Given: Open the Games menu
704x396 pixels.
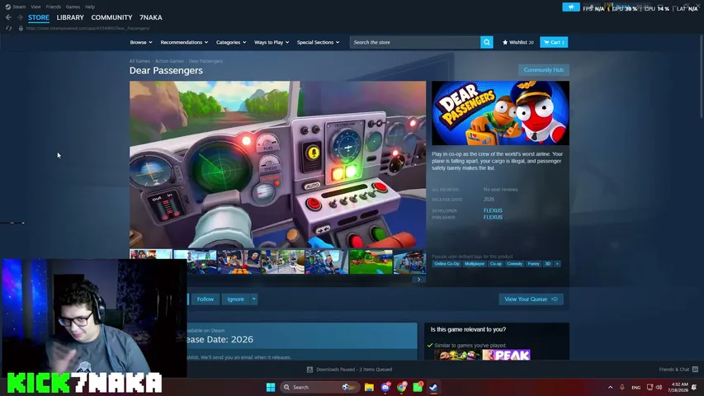Looking at the screenshot, I should tap(73, 7).
